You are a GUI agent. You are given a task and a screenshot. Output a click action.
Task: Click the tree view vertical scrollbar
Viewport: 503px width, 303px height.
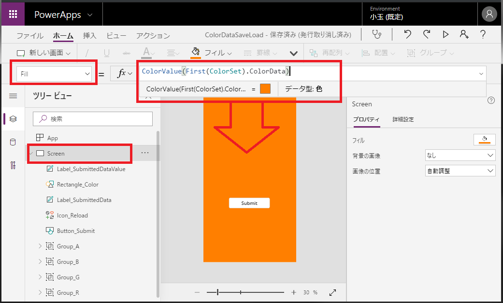point(158,214)
